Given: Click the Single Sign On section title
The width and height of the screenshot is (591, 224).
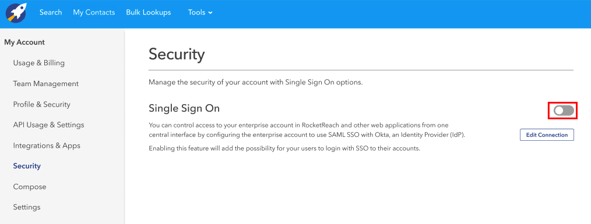Looking at the screenshot, I should click(184, 108).
